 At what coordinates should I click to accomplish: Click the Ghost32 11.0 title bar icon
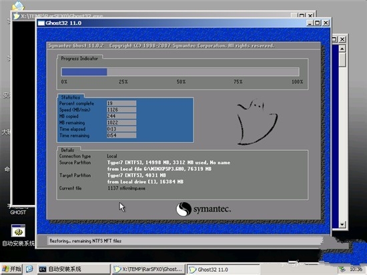coord(41,23)
